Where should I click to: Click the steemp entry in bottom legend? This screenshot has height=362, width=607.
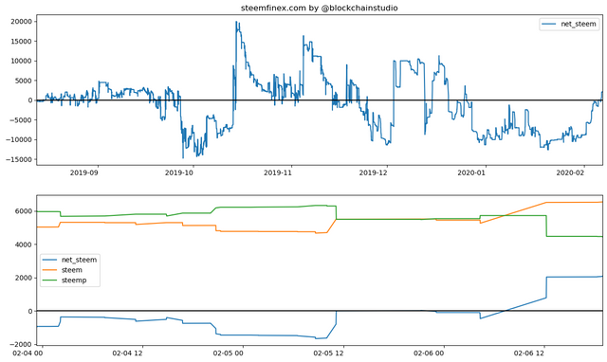pos(74,281)
